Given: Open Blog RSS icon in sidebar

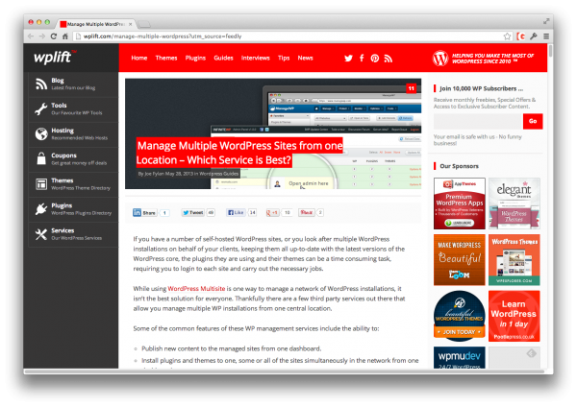Looking at the screenshot, I should (41, 84).
